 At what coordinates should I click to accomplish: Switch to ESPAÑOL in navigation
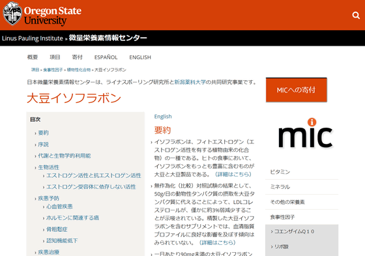106,57
